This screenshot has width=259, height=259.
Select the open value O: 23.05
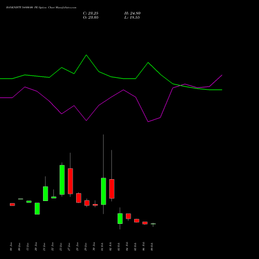91,18
